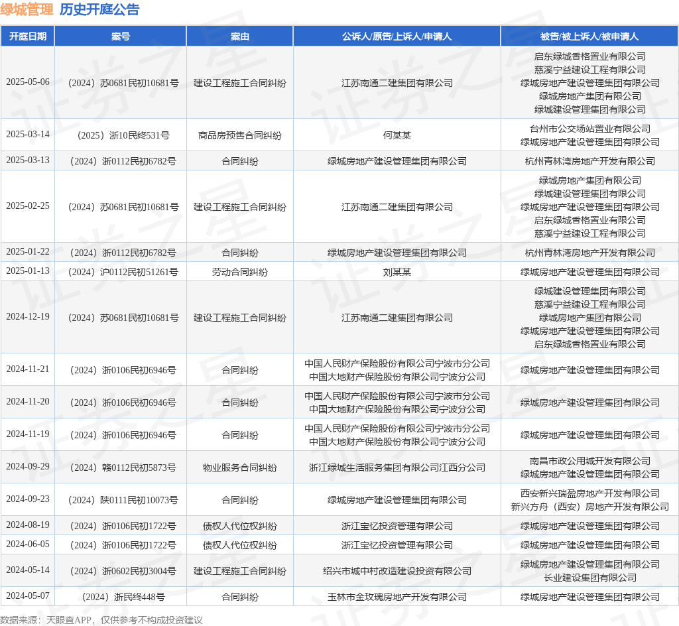Click case number (2024)沪0112民初51261号

[123, 272]
